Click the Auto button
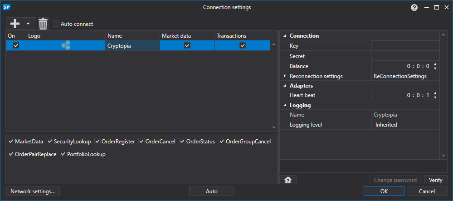453x201 pixels. pyautogui.click(x=211, y=191)
